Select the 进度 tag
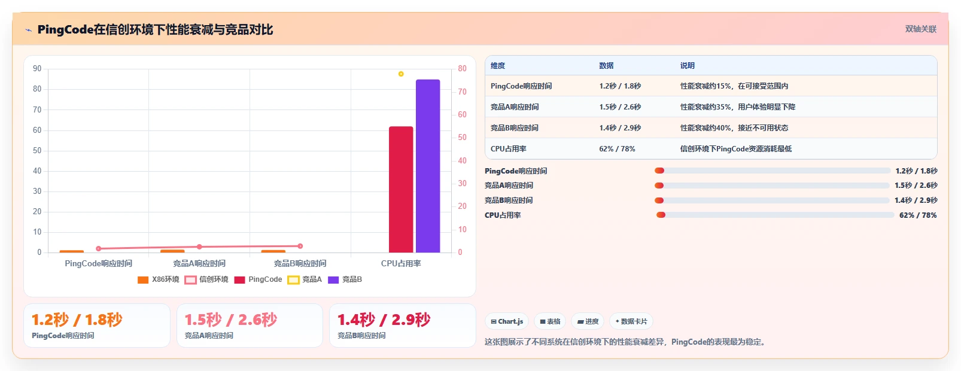Viewport: 961px width, 371px height. [588, 321]
